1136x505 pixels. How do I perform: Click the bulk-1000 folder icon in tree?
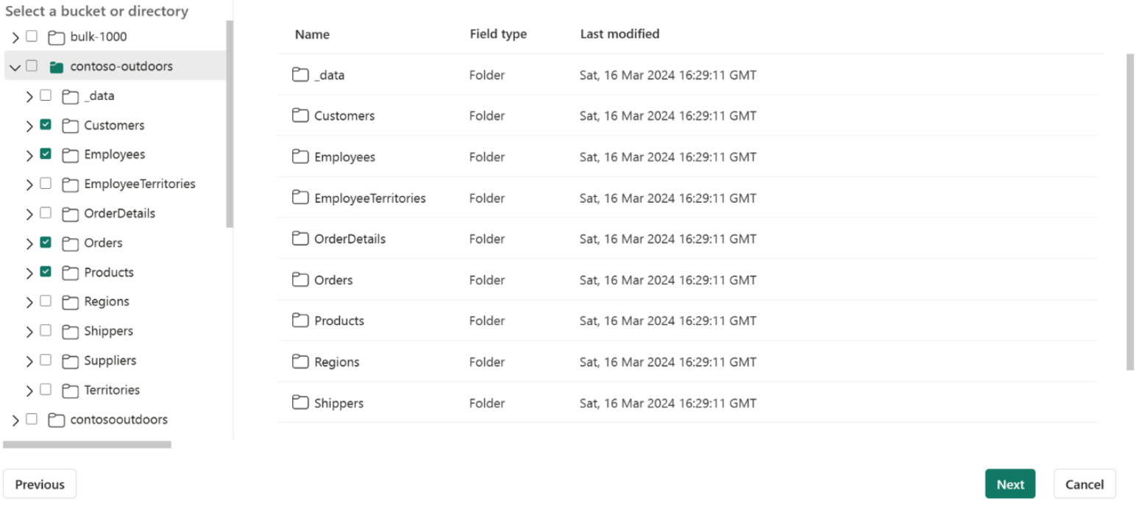pyautogui.click(x=56, y=37)
